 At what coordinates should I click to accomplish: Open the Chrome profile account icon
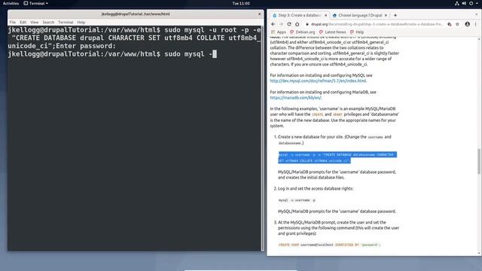467,24
